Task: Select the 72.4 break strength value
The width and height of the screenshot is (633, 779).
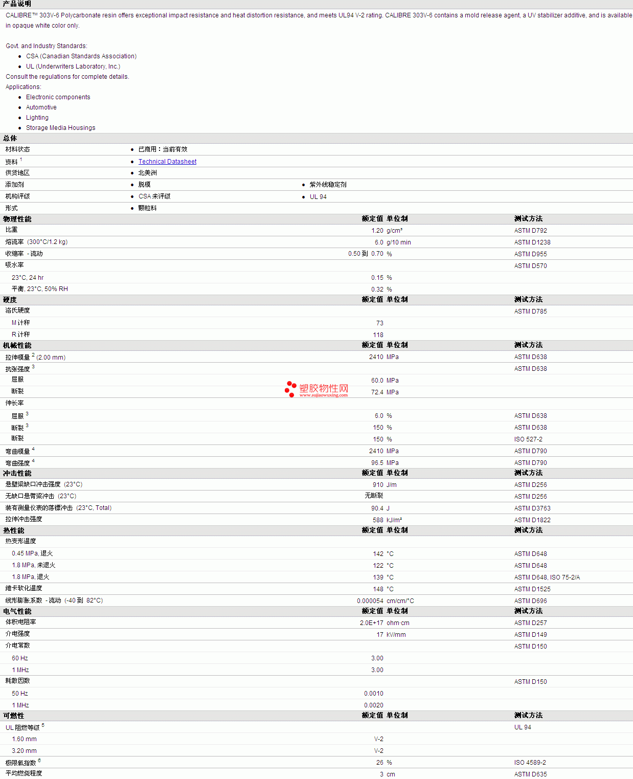Action: (377, 392)
